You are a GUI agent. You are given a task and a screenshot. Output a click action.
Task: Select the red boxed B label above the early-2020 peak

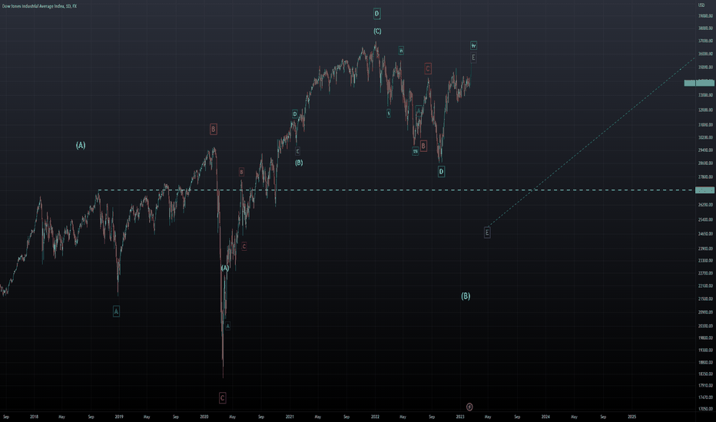coord(214,129)
